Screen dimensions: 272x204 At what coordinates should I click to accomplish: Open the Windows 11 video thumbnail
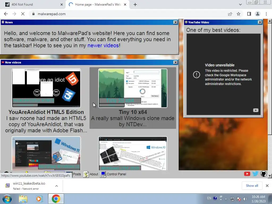pos(46,153)
